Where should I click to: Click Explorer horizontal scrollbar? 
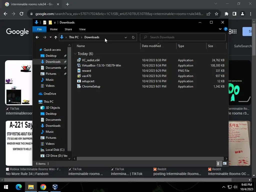150,158
